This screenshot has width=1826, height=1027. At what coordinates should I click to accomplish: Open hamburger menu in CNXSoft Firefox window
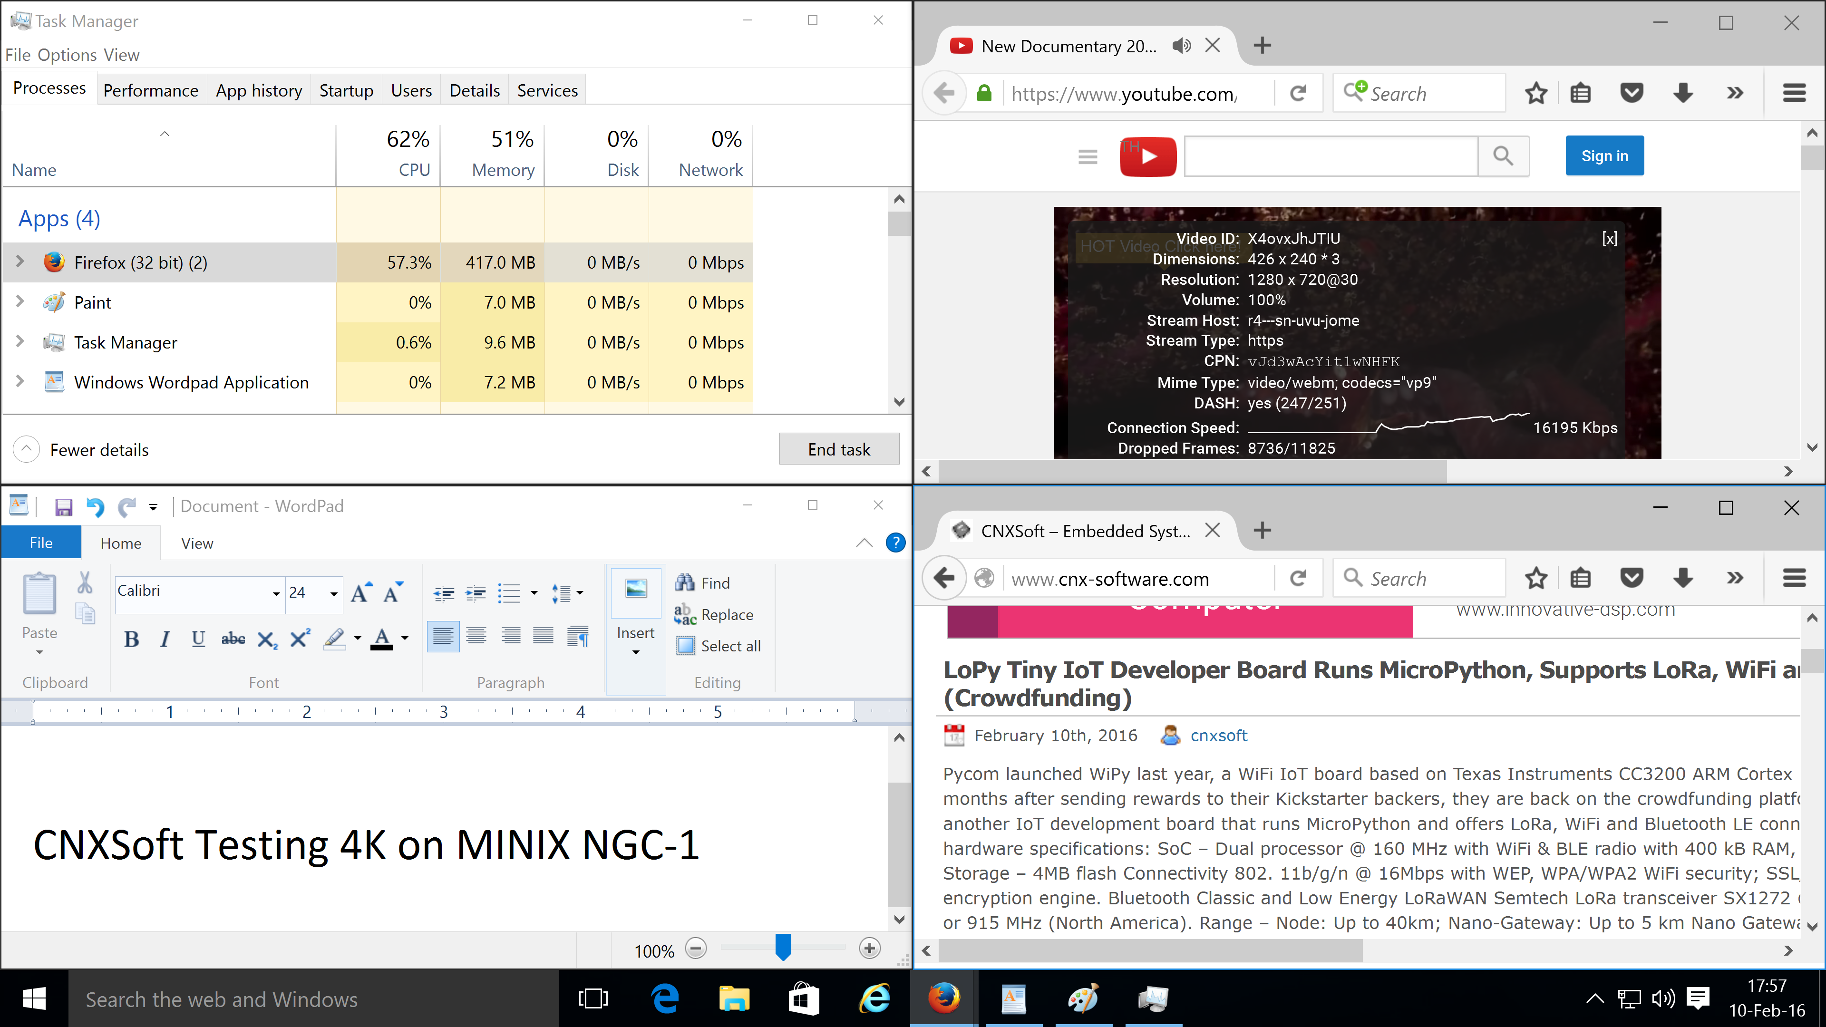(1794, 578)
